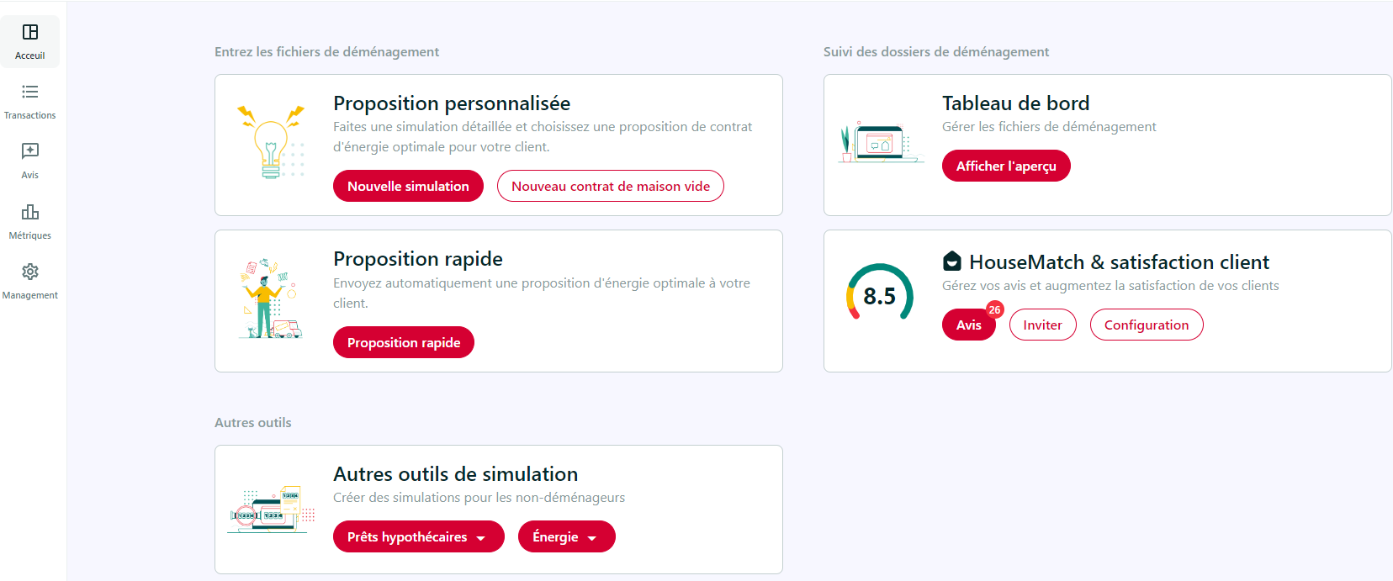
Task: Click the Inviter button
Action: click(1042, 325)
